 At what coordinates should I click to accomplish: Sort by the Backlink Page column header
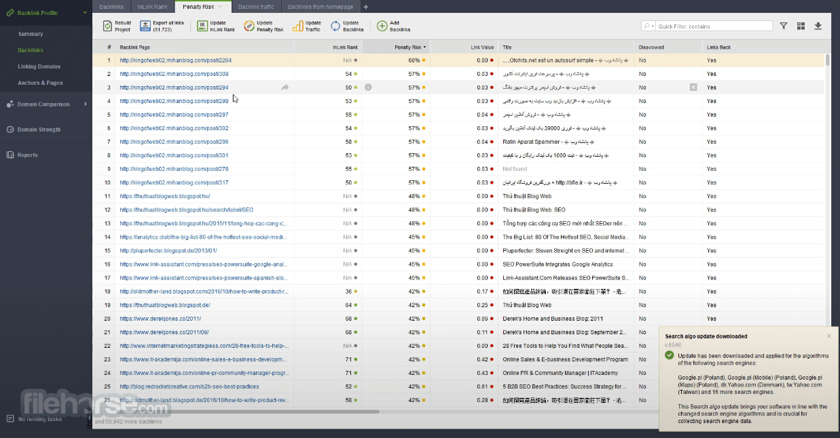(x=204, y=47)
